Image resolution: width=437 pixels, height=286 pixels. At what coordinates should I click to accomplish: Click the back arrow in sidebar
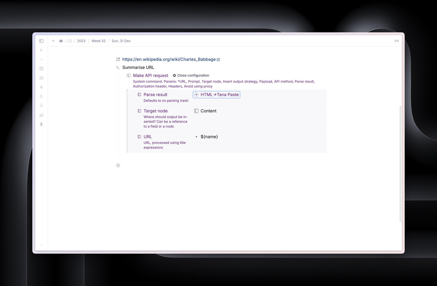coord(41,50)
